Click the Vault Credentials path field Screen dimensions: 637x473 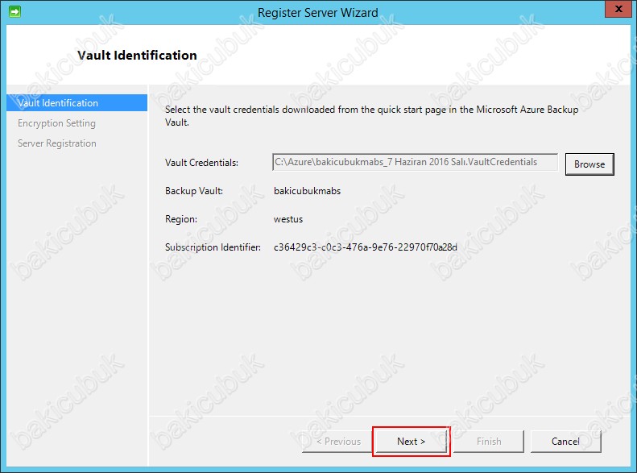click(x=416, y=162)
